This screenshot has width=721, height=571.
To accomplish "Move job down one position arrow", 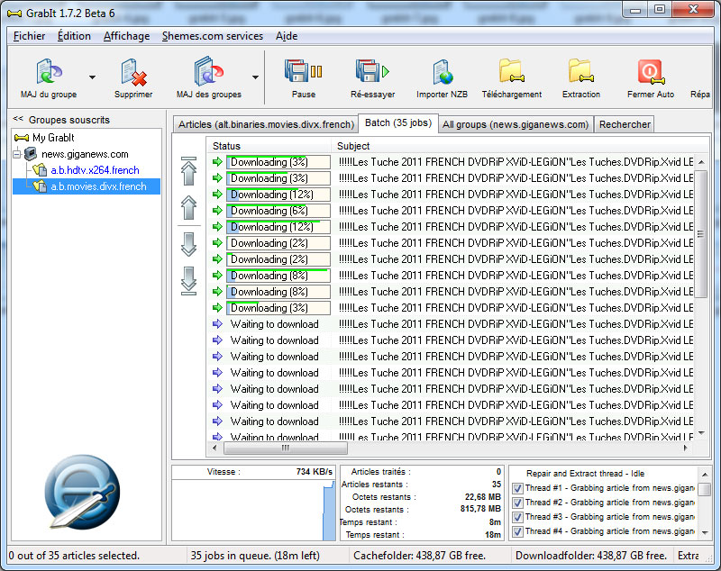I will click(188, 244).
